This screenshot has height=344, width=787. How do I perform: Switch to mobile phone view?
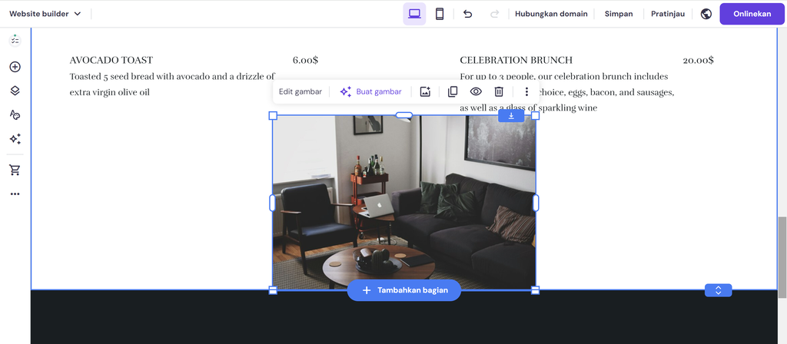click(440, 14)
